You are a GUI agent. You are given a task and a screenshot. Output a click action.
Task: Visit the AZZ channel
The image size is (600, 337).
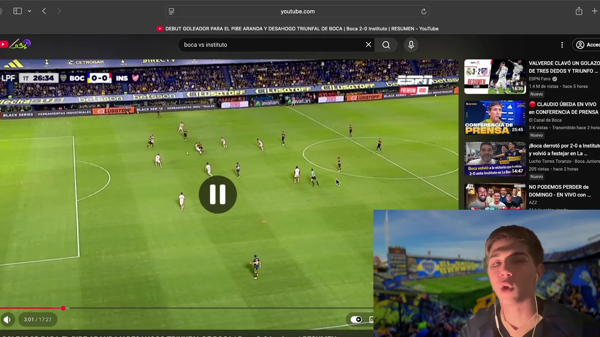point(533,203)
